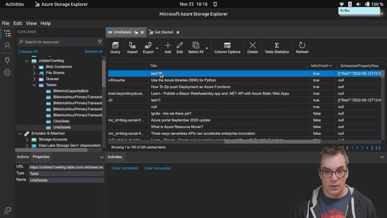387x218 pixels.
Task: Expand Data Lake Storage Gen1 node
Action: click(27, 145)
